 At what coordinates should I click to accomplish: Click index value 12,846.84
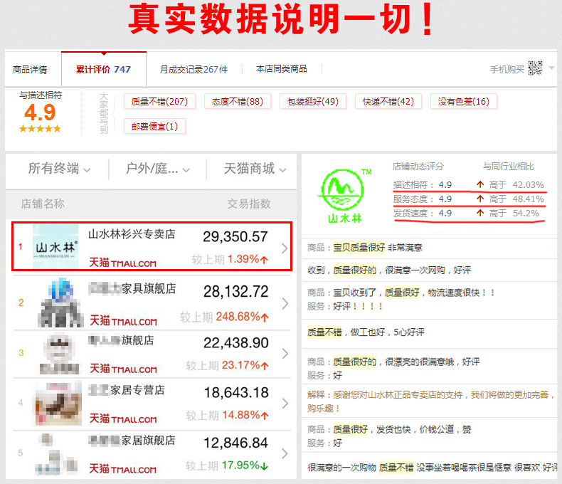click(x=236, y=443)
